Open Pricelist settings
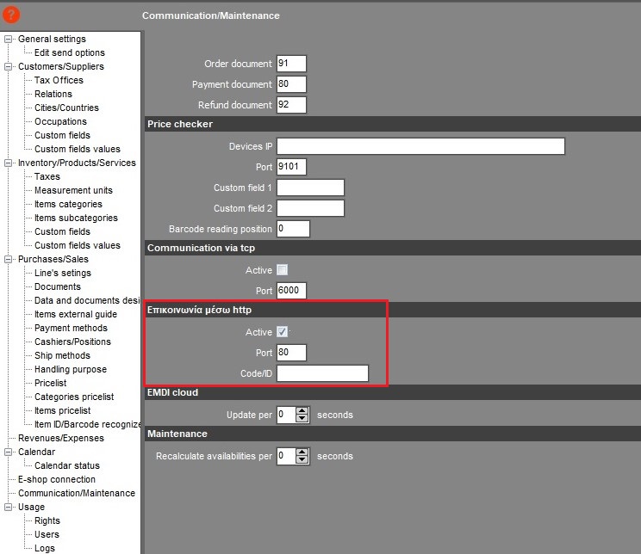Image resolution: width=641 pixels, height=554 pixels. (x=50, y=383)
